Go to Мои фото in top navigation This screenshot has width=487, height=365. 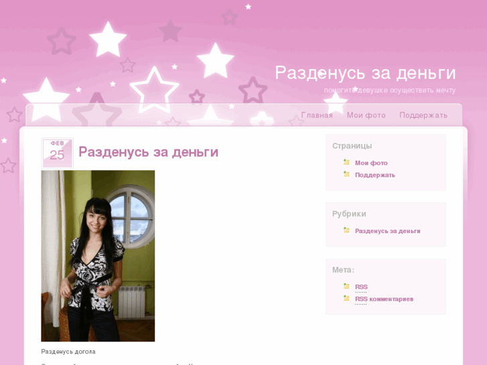pyautogui.click(x=366, y=115)
